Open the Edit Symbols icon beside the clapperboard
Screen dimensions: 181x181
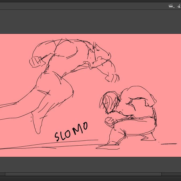(x=179, y=6)
